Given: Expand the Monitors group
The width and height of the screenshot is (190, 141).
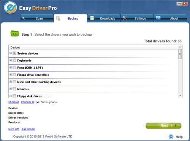Looking at the screenshot, I should point(11,89).
